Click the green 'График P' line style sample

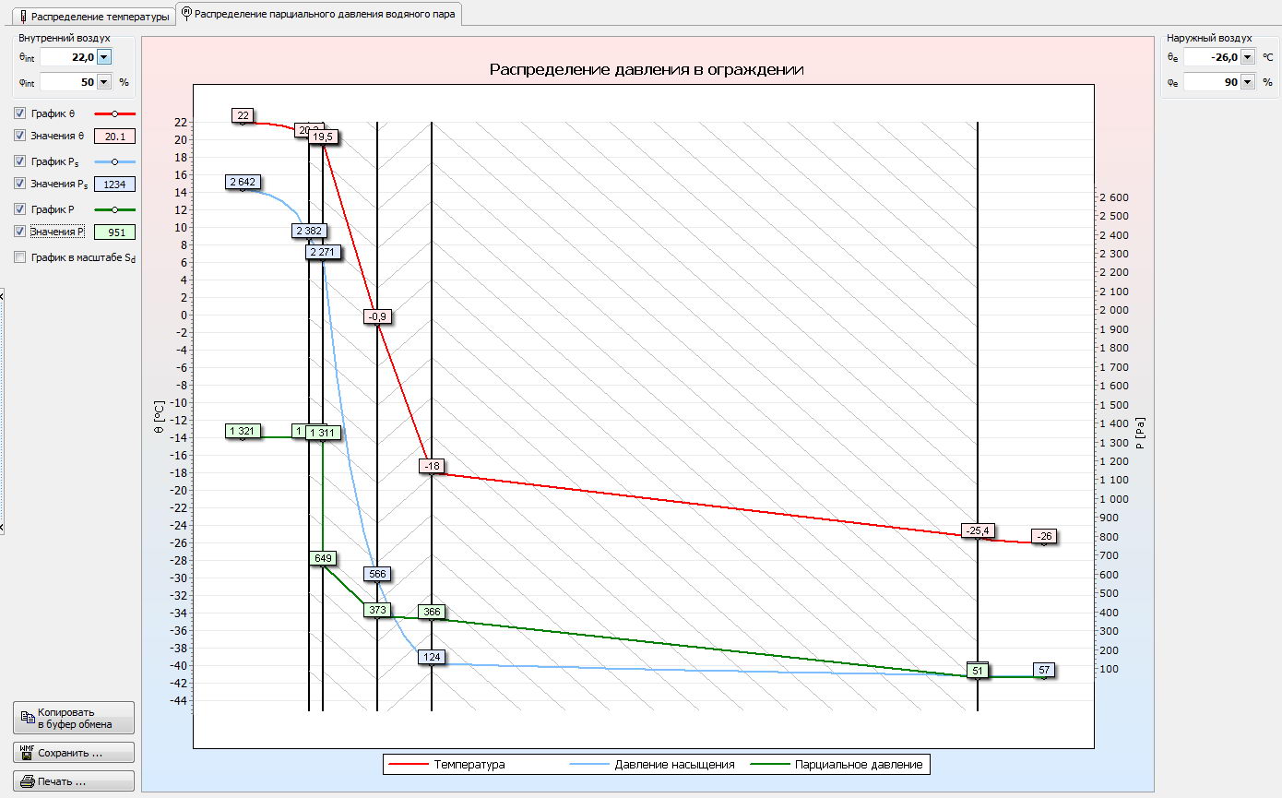pos(114,209)
